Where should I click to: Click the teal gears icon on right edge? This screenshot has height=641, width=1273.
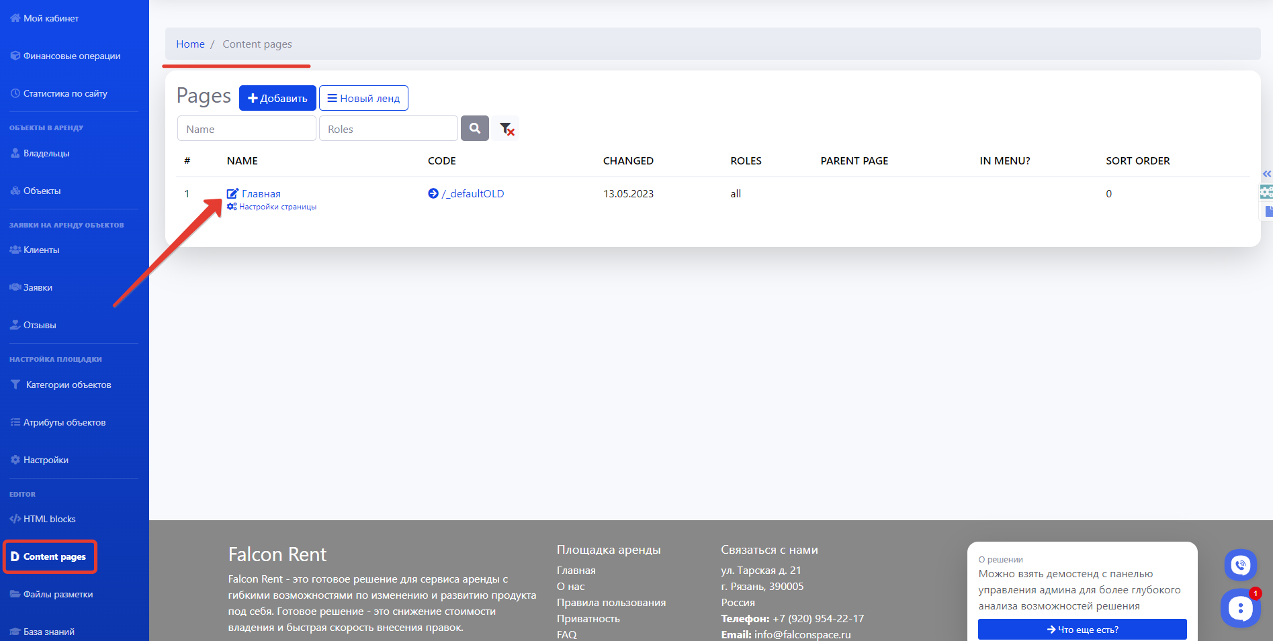click(x=1266, y=192)
